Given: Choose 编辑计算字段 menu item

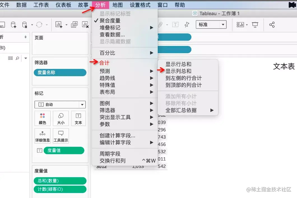Looking at the screenshot, I should tap(125, 143).
